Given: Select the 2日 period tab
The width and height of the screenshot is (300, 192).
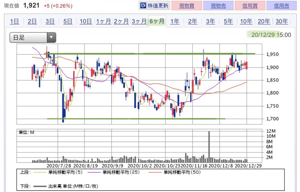Looking at the screenshot, I should (32, 21).
